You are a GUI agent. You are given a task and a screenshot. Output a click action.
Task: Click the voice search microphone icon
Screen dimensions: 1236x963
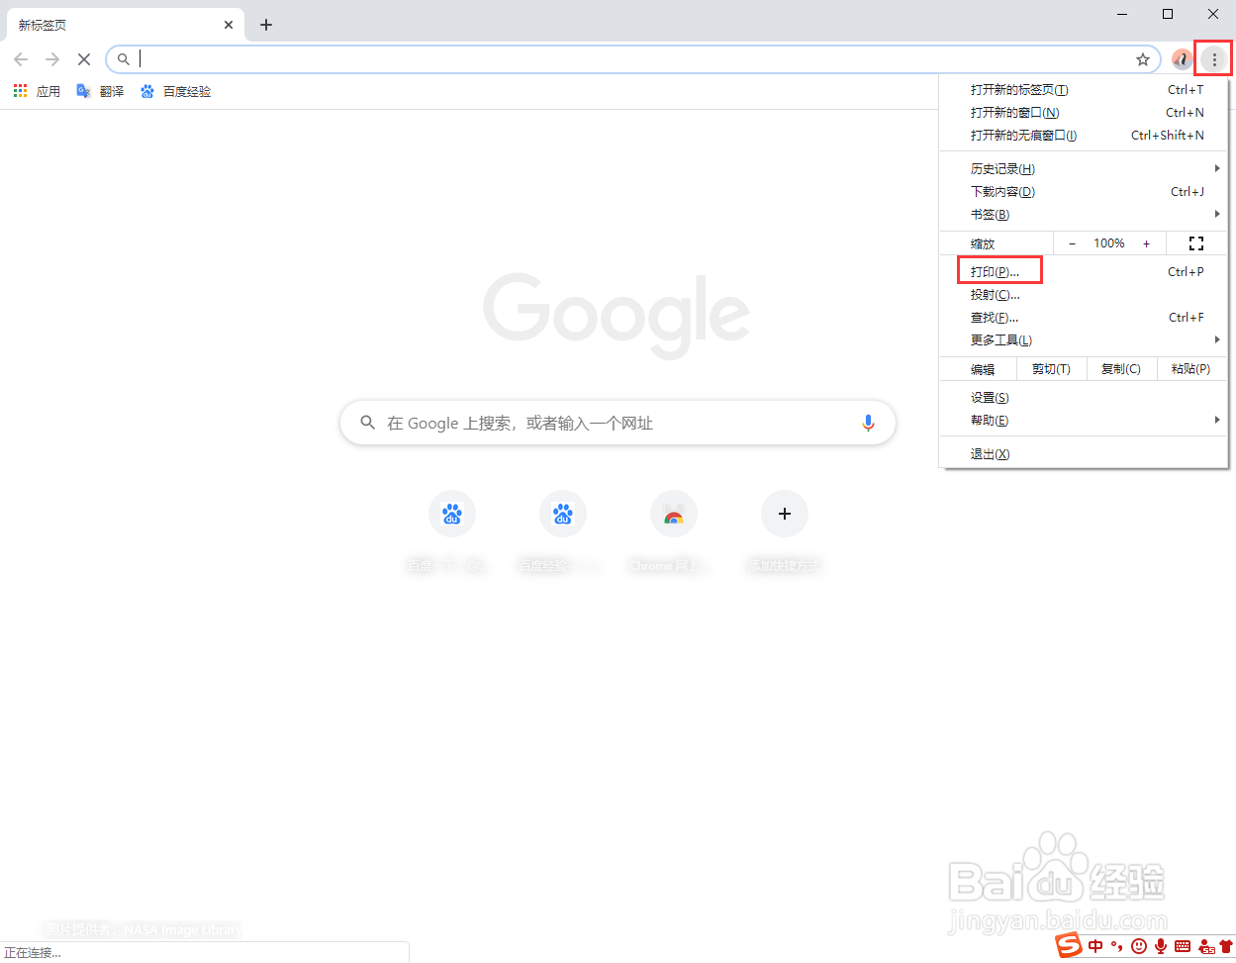click(868, 423)
